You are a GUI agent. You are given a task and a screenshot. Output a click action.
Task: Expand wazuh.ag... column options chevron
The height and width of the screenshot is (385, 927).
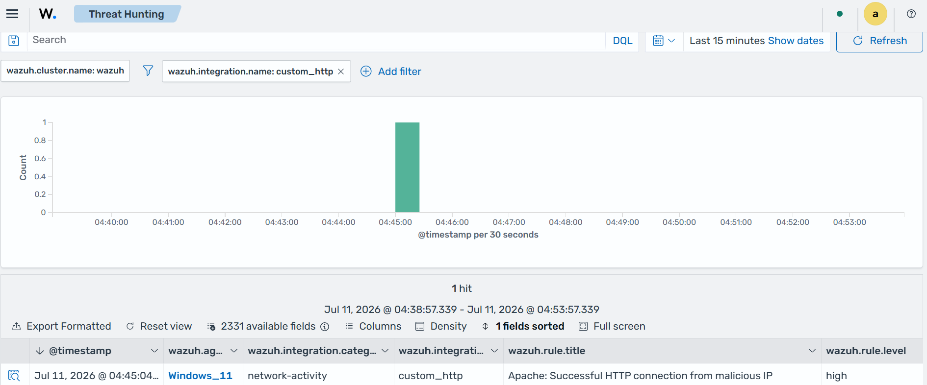pyautogui.click(x=233, y=351)
